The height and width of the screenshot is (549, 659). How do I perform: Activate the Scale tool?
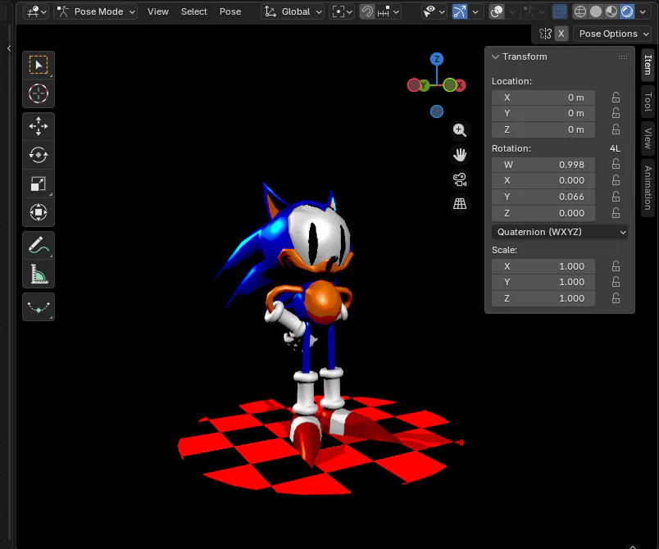point(39,184)
